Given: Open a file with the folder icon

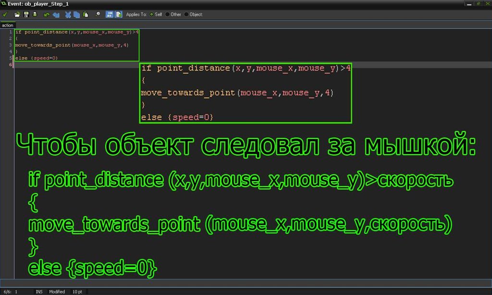Looking at the screenshot, I should pos(17,14).
